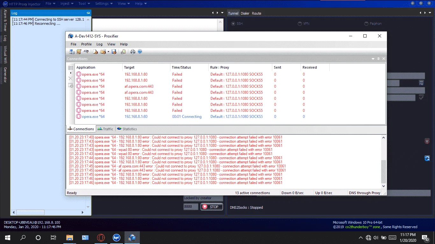Open Name Resolution (.com) icon in Proxifier toolbar
The width and height of the screenshot is (435, 244).
click(86, 52)
